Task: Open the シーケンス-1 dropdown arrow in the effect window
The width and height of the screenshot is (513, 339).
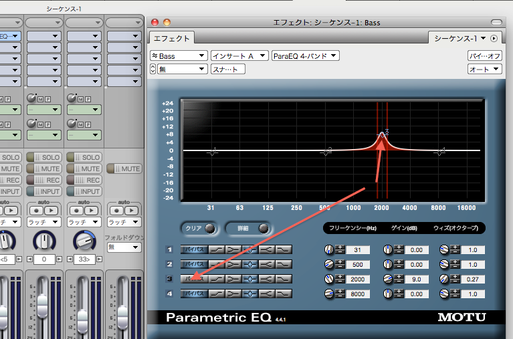Action: tap(483, 38)
